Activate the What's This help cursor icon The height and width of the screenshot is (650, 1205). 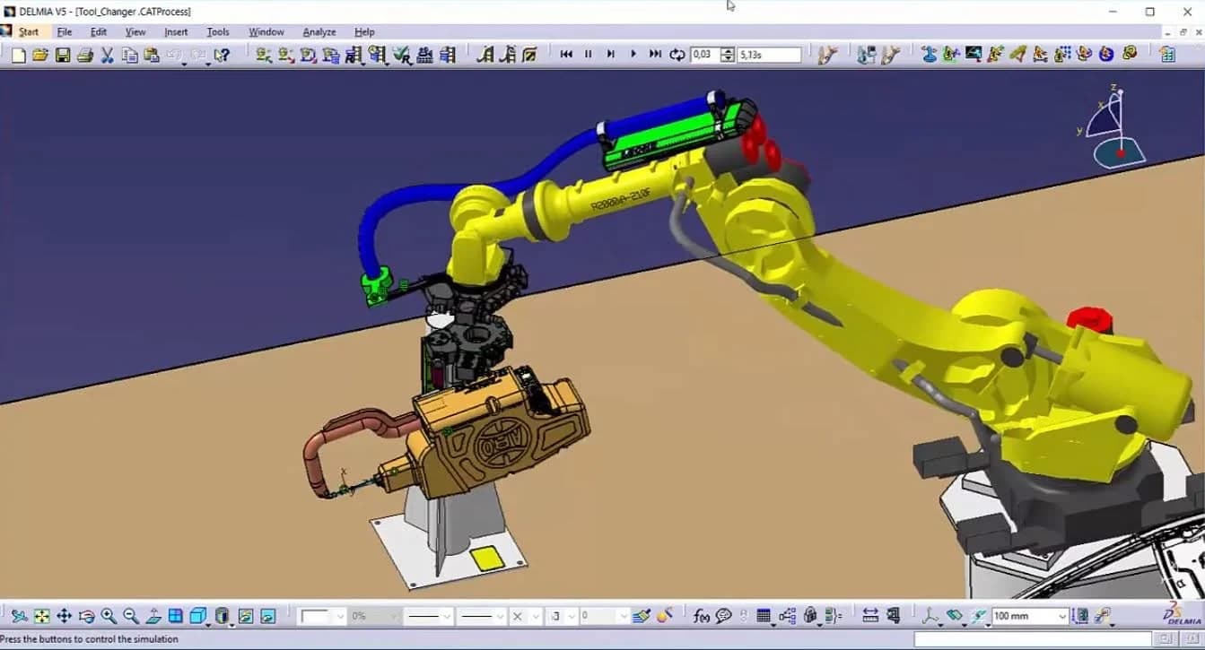coord(221,55)
